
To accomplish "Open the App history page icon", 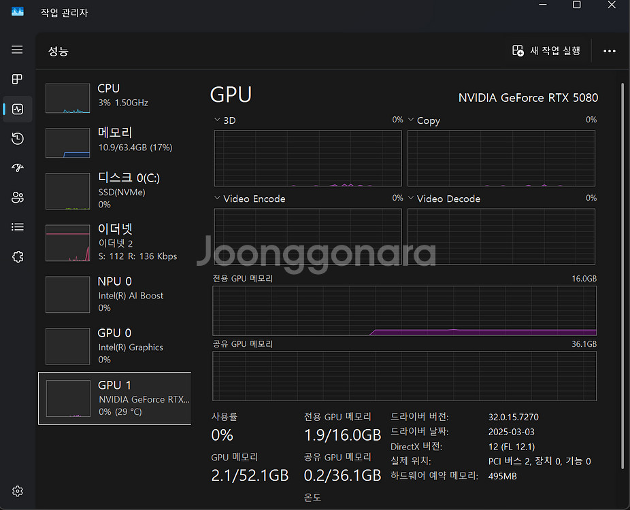I will (17, 139).
